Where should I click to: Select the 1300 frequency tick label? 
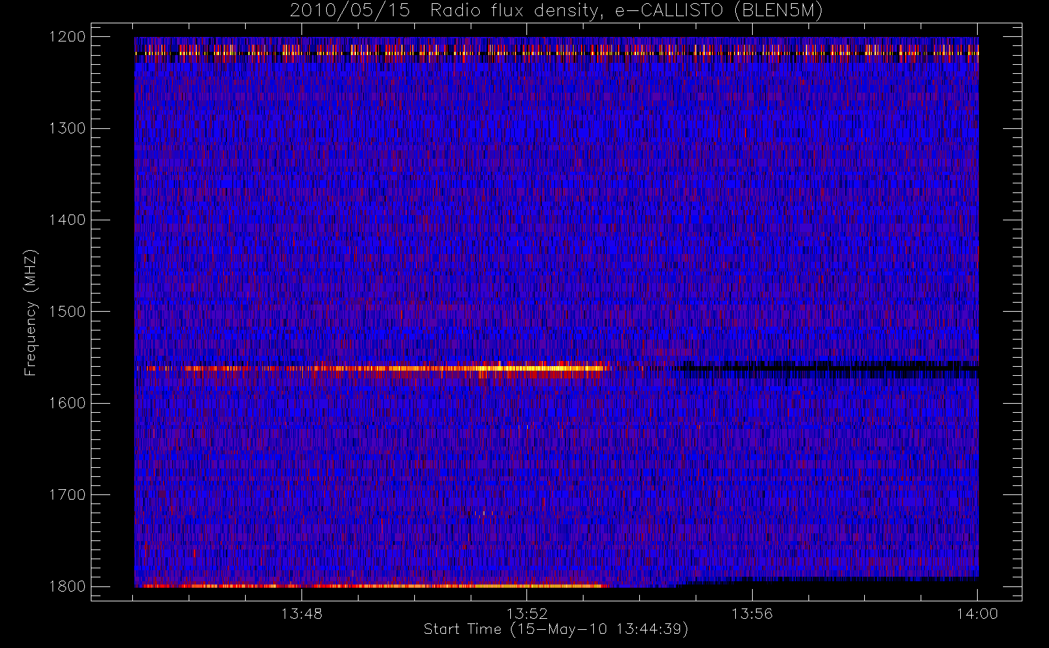point(68,128)
